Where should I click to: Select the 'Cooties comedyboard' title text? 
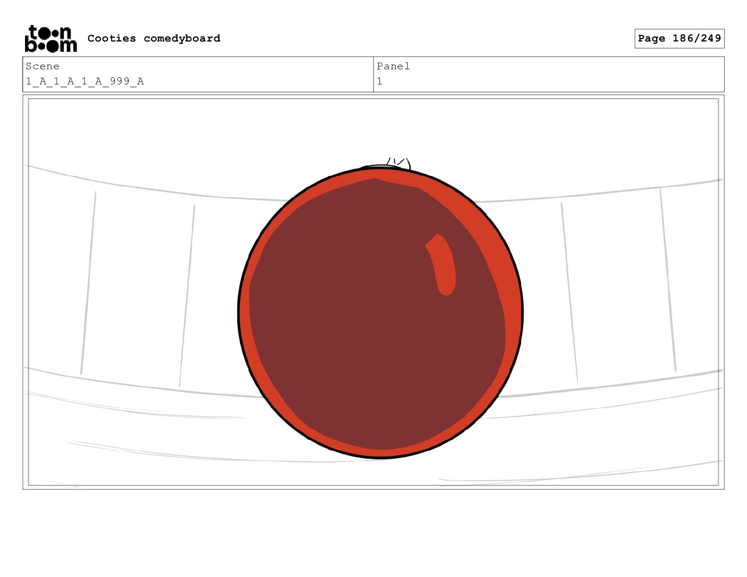(154, 38)
